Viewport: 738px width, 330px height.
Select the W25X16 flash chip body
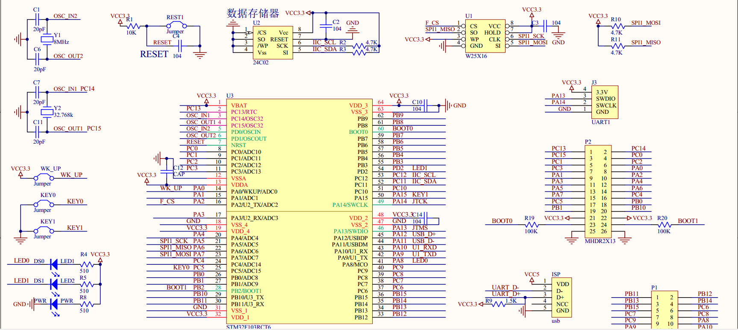(x=485, y=36)
